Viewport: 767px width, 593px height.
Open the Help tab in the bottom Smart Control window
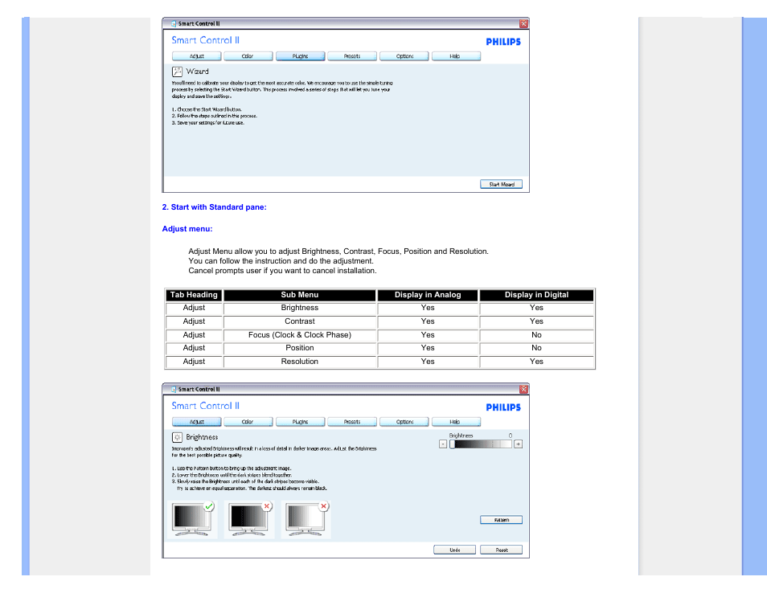pyautogui.click(x=456, y=421)
